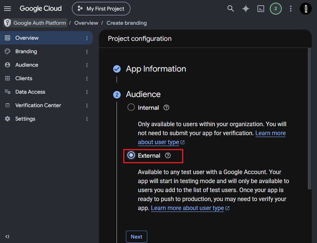Image resolution: width=317 pixels, height=243 pixels.
Task: Click the Create branding breadcrumb
Action: tap(127, 23)
